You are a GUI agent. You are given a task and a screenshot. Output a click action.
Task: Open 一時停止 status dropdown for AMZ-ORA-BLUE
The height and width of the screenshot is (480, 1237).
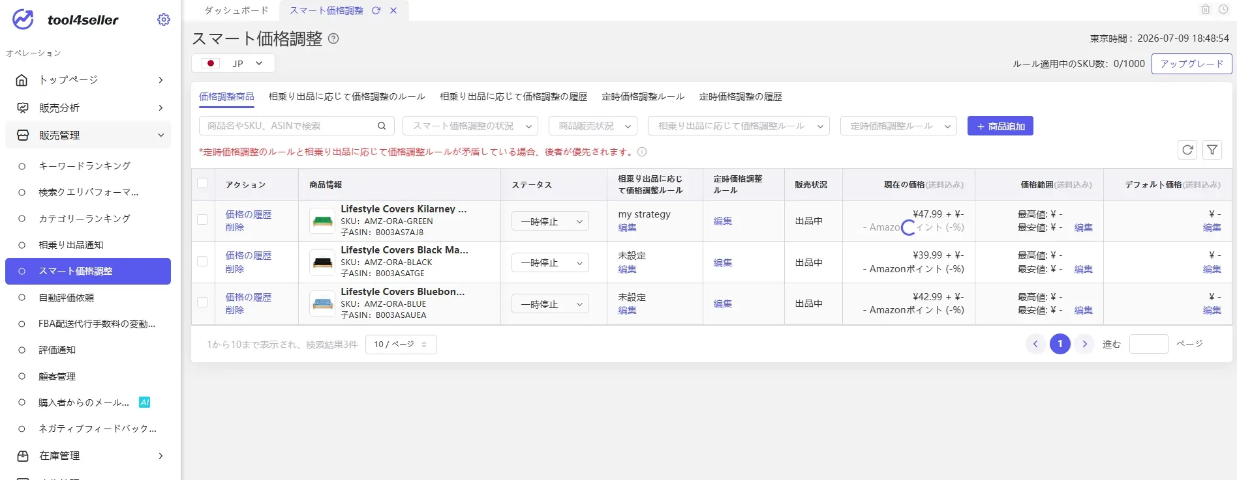point(550,304)
